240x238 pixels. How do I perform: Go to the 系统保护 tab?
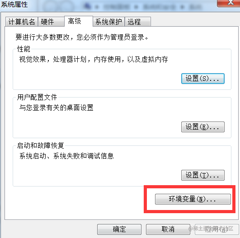coord(108,22)
